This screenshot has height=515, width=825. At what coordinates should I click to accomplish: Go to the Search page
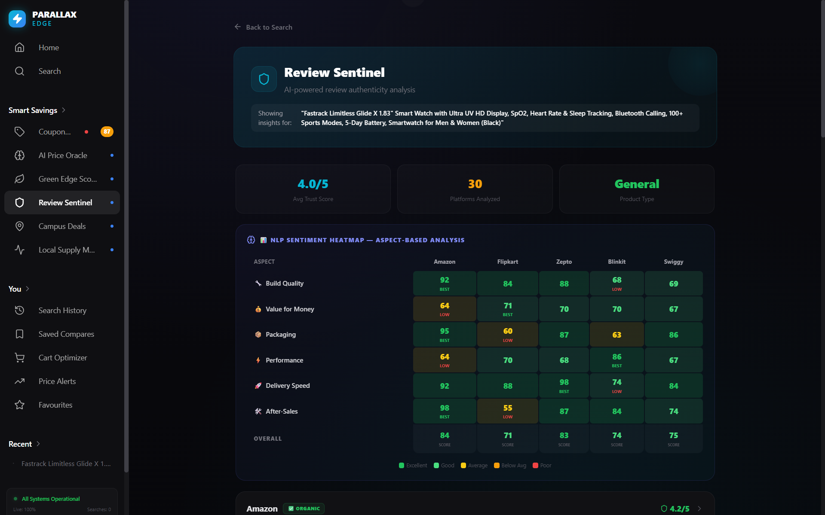(x=62, y=71)
